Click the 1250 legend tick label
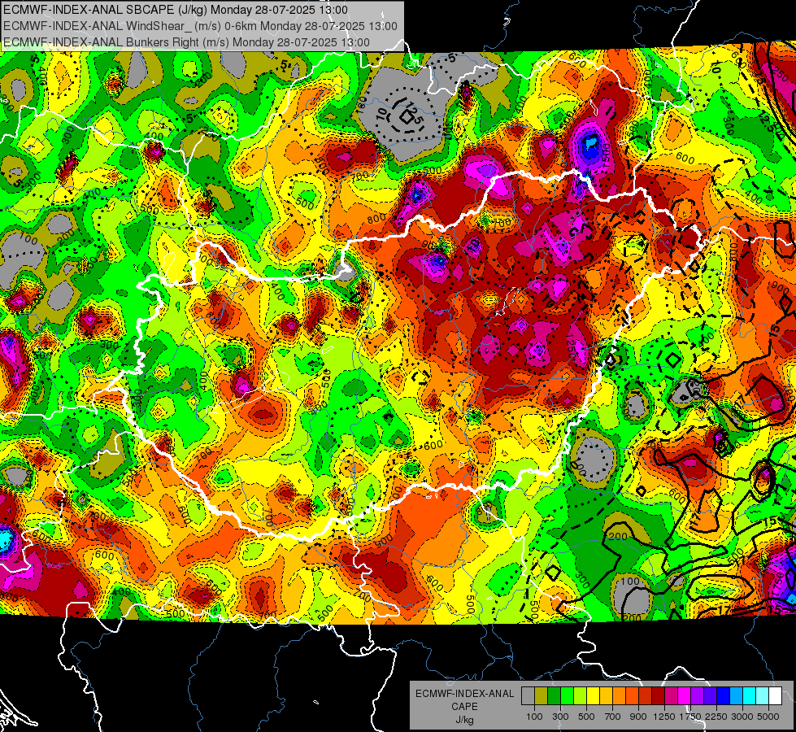Image resolution: width=796 pixels, height=732 pixels. tap(664, 717)
